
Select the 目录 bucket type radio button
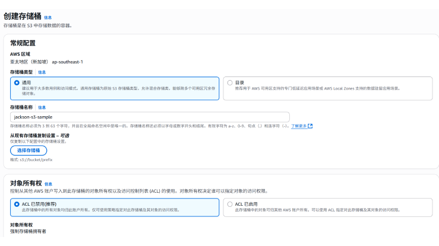click(230, 82)
